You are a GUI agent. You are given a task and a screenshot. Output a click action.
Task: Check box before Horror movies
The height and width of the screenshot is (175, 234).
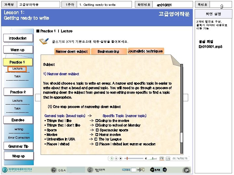click(97, 135)
